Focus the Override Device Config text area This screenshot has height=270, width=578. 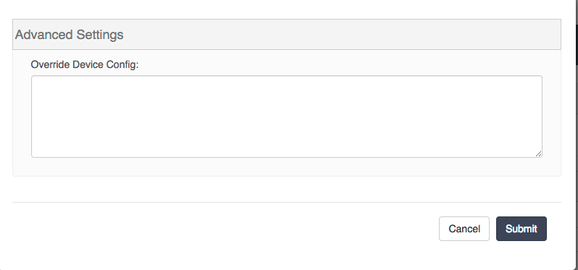coord(287,117)
